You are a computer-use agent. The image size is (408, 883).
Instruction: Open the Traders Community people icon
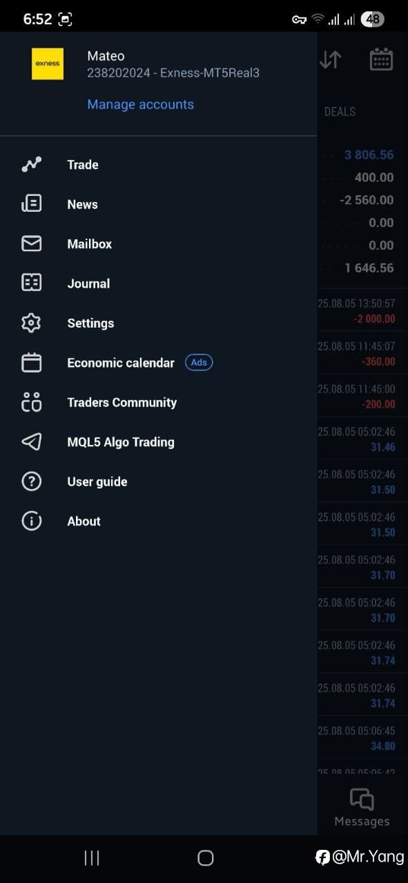[31, 402]
